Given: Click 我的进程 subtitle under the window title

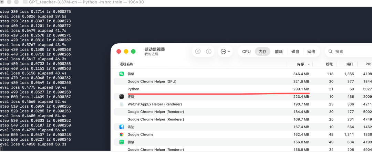Looking at the screenshot, I should point(151,54).
